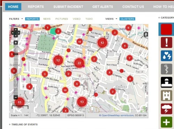Open the cluster marker labeled 9

coord(48,27)
